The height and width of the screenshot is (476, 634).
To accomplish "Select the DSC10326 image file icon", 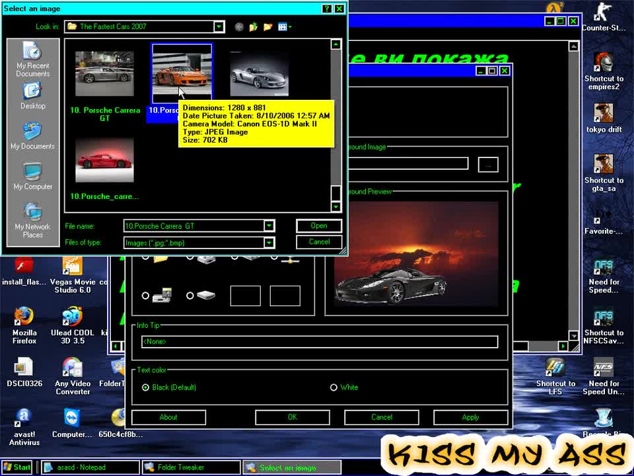I will (x=24, y=372).
